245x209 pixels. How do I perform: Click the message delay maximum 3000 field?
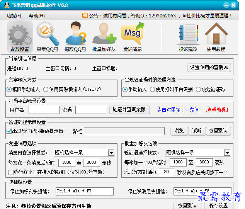click(92, 163)
